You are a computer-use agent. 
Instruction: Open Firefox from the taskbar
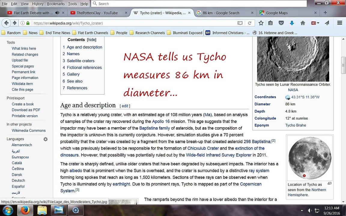(25, 210)
